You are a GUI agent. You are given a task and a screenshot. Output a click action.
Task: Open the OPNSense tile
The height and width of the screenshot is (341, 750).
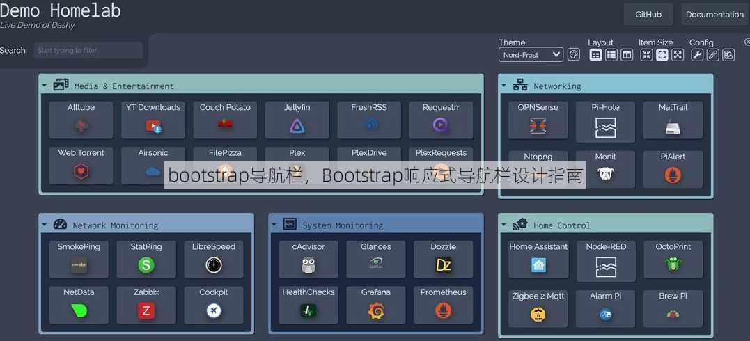[538, 120]
